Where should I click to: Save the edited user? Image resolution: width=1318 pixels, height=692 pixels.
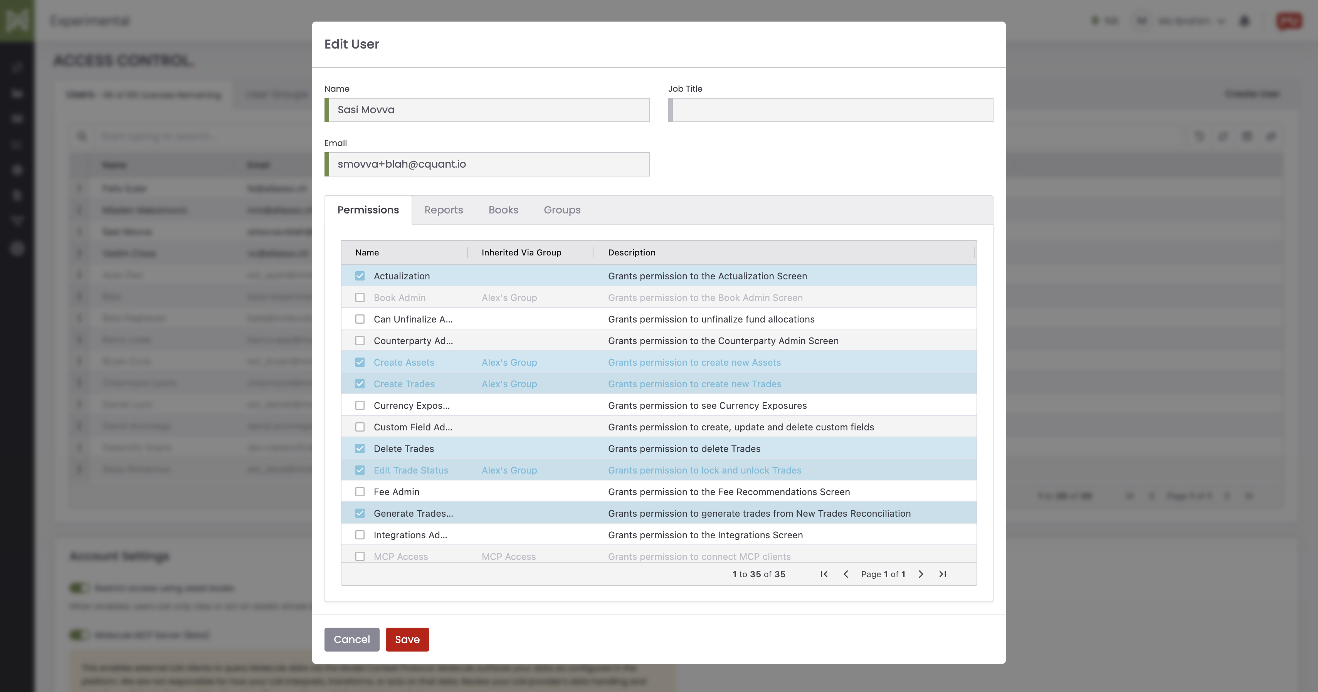(407, 639)
